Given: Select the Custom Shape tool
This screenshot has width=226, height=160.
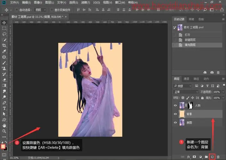Looking at the screenshot, I should [x=4, y=120].
